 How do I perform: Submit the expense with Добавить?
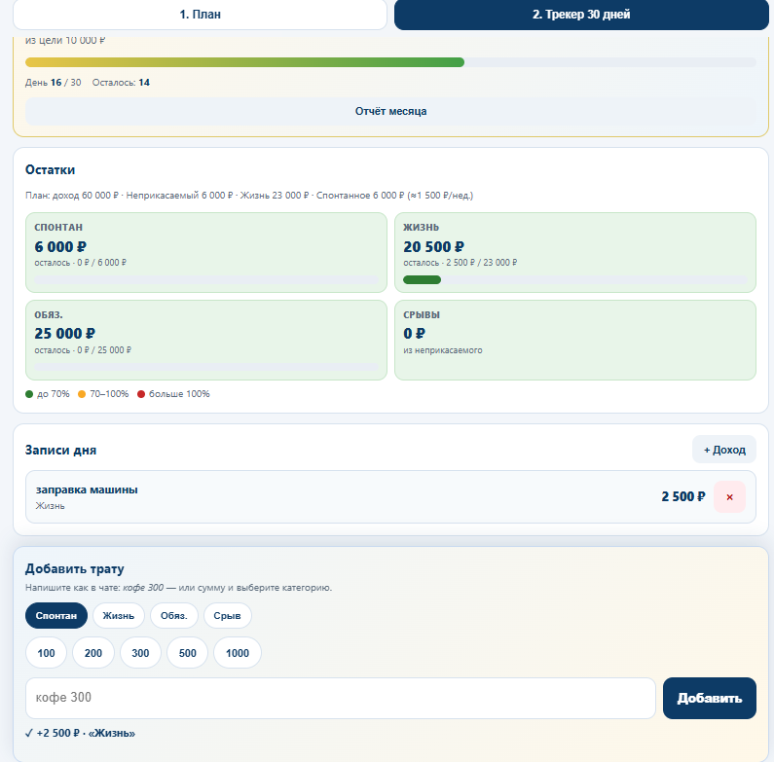point(710,698)
